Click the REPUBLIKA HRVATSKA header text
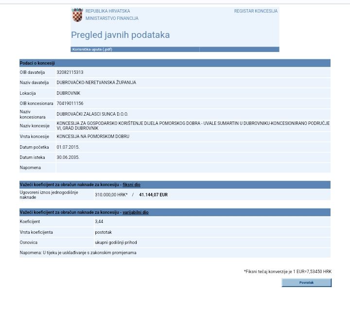350x312 pixels. click(x=107, y=11)
